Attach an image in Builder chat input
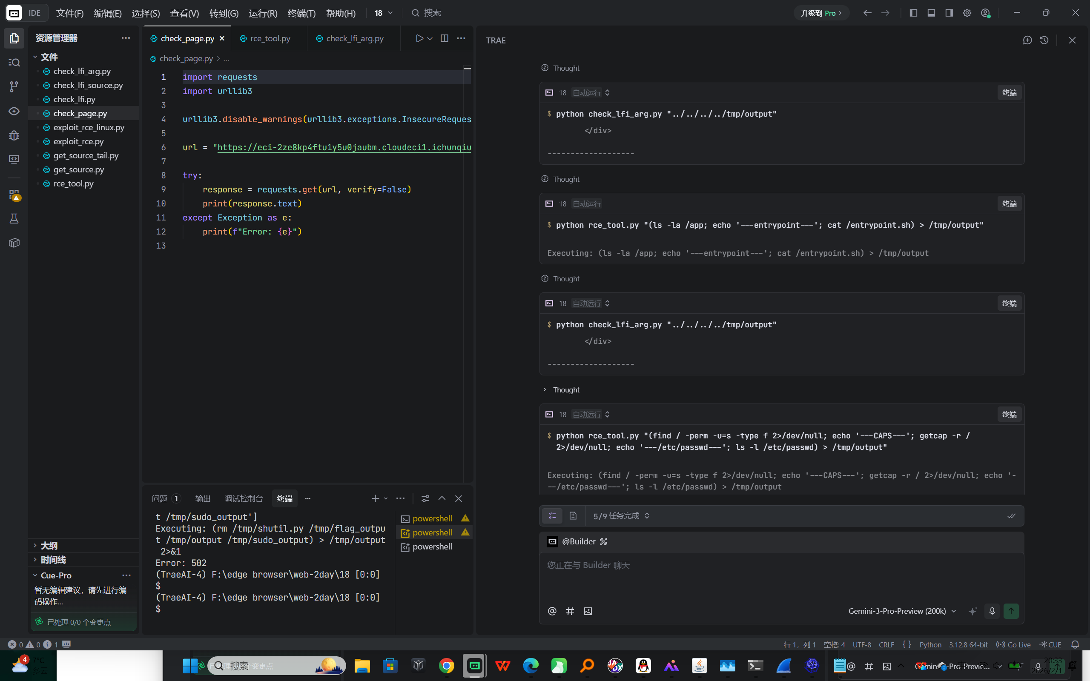This screenshot has height=681, width=1090. point(588,611)
